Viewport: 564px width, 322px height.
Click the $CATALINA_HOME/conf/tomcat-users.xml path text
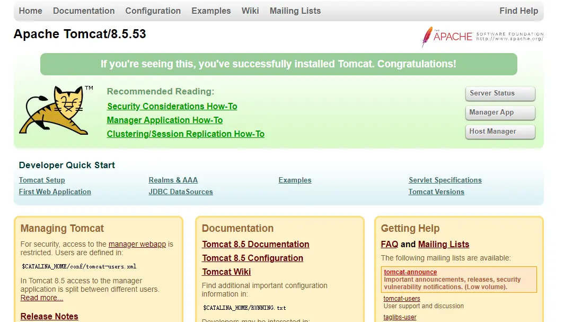pos(79,267)
